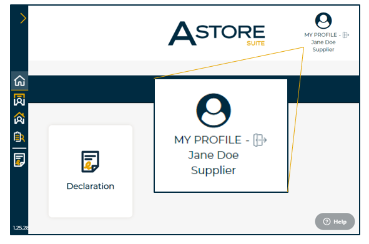Open the clipboard with magnifier sidebar icon

coord(19,137)
